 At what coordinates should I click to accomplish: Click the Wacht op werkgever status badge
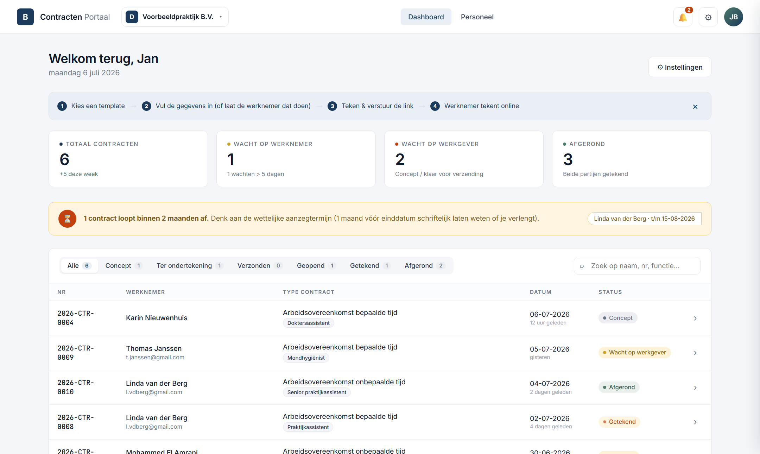[x=634, y=352]
